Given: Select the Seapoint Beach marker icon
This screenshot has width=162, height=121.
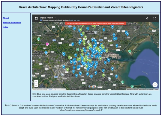Looking at the screenshot, I should (x=132, y=86).
